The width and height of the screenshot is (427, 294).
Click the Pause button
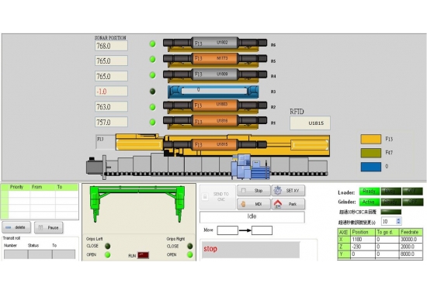point(49,227)
